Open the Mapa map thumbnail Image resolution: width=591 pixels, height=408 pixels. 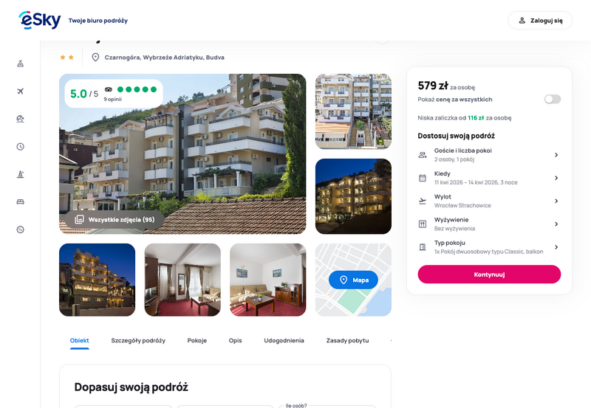click(x=353, y=280)
